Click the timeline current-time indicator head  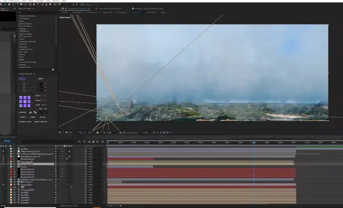253,143
